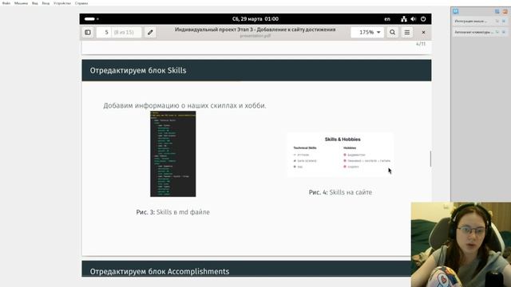
Task: Click the volume speaker icon in the top bar
Action: coord(414,19)
